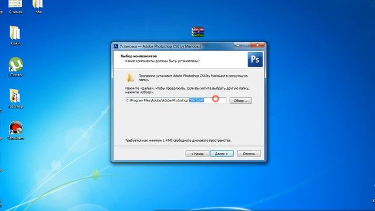Click the Ps icon in installer title bar

tap(116, 46)
